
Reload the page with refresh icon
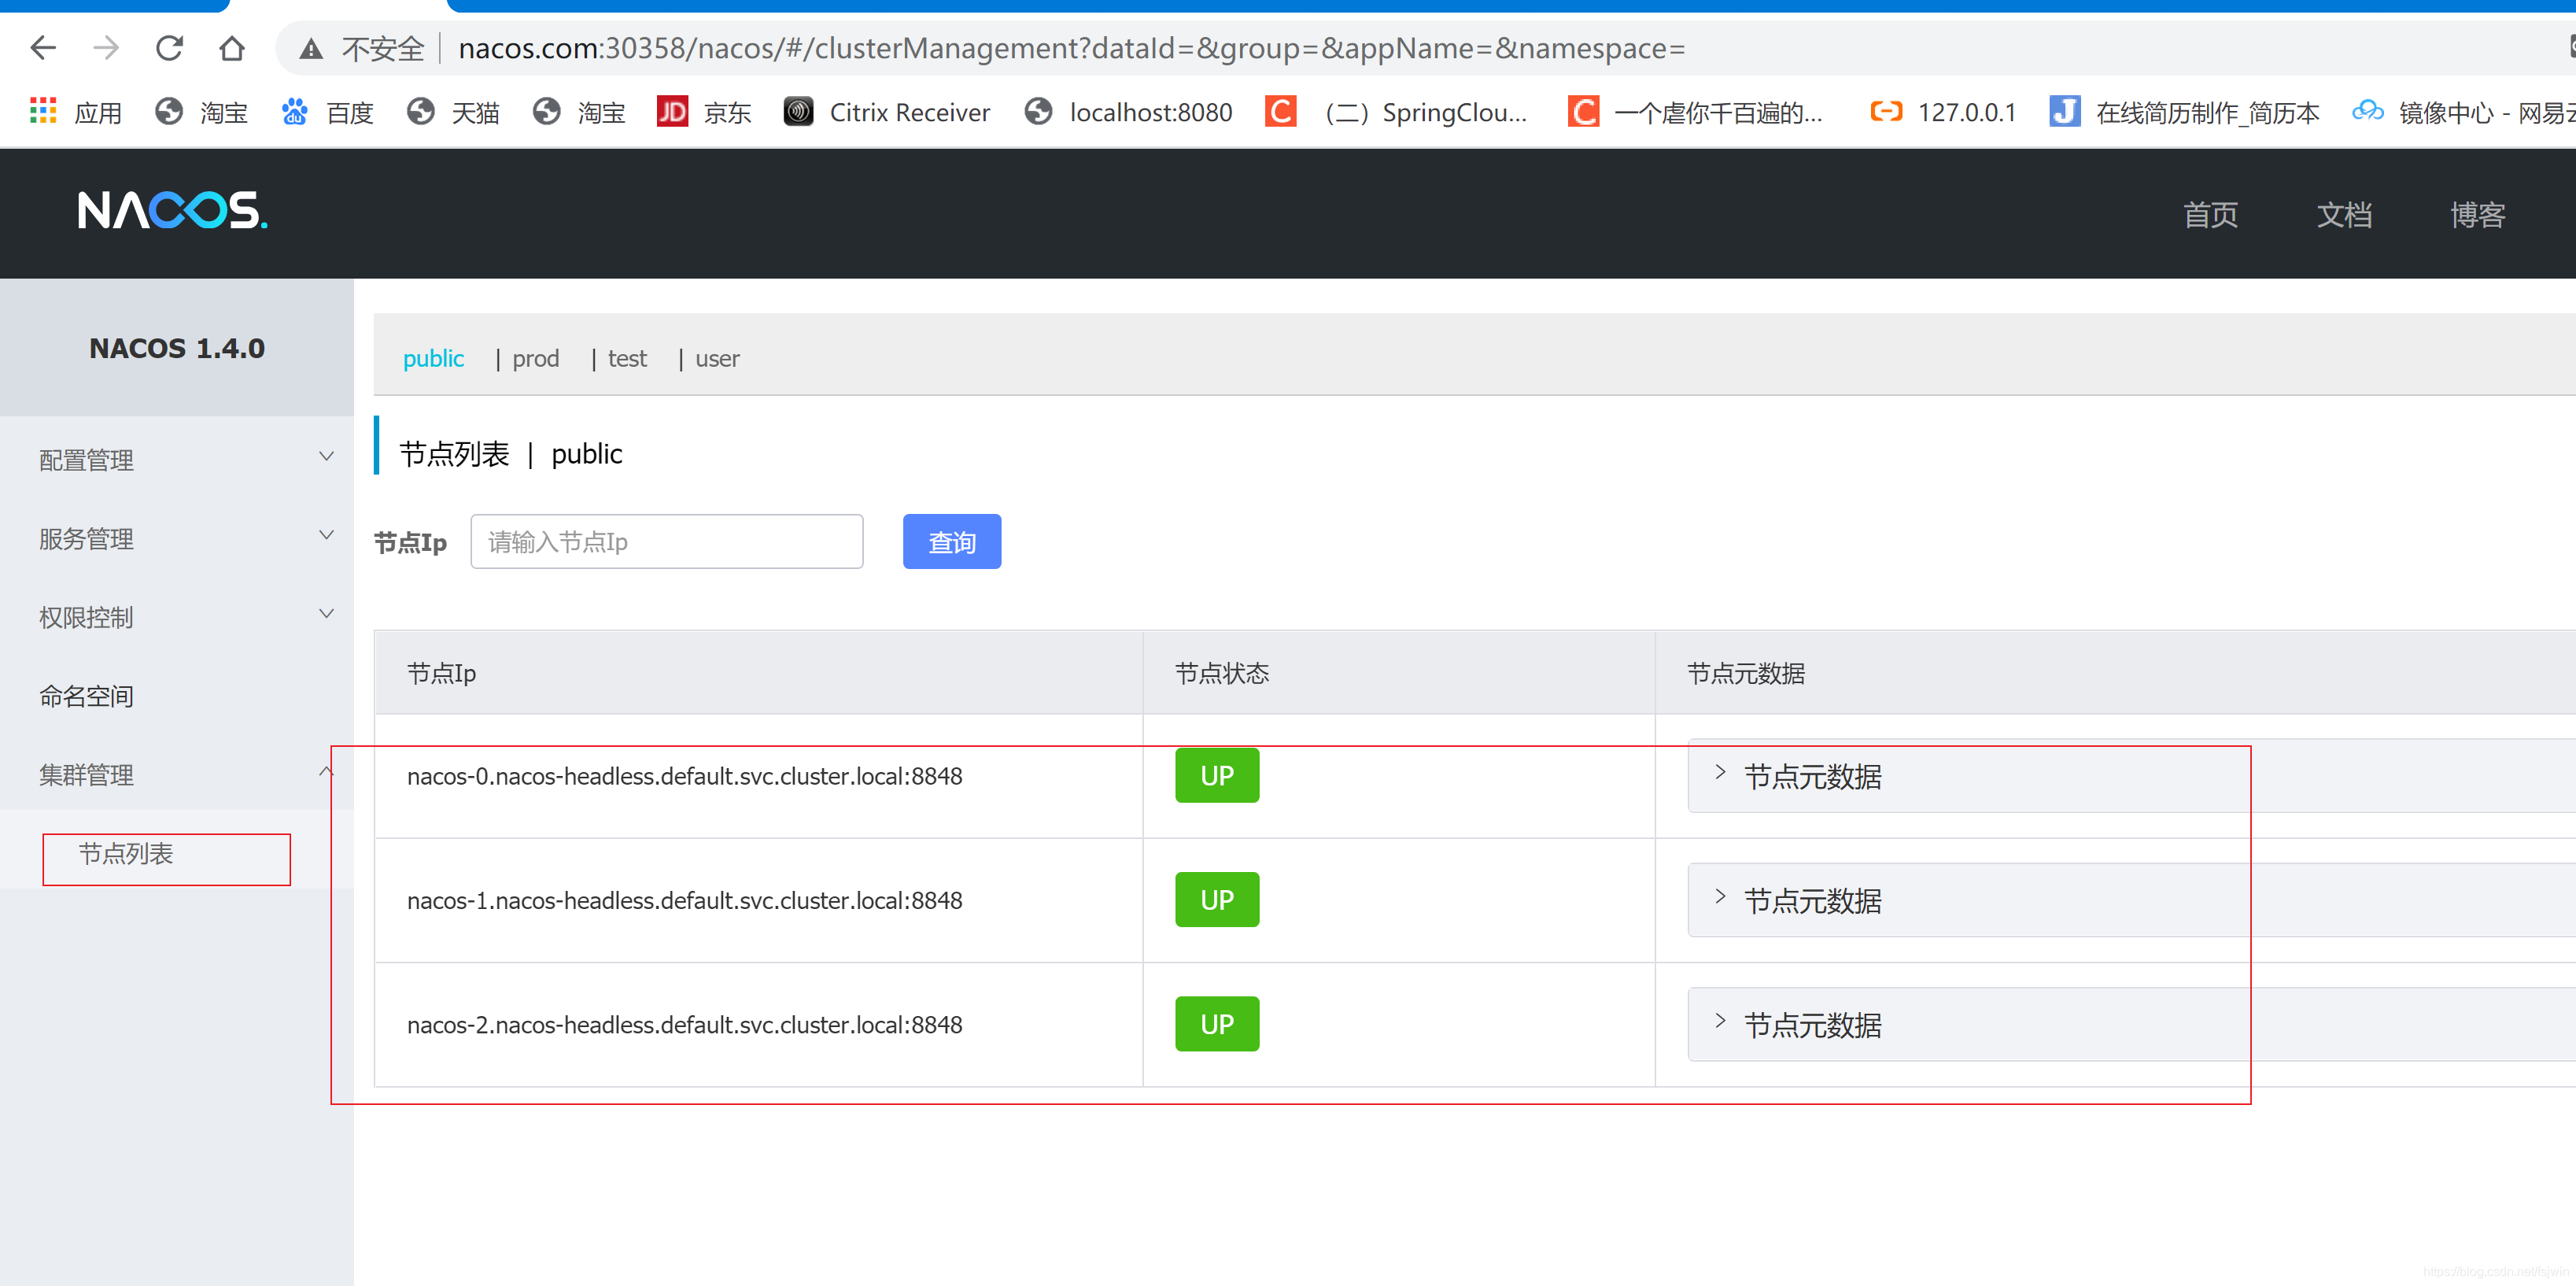tap(169, 48)
